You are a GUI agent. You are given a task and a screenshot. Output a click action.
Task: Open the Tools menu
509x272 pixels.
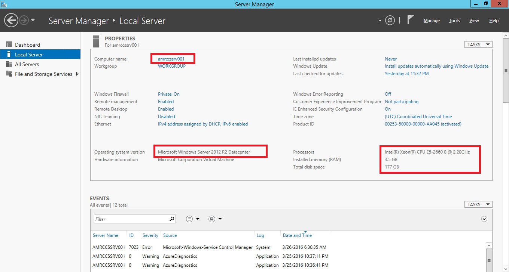click(454, 21)
